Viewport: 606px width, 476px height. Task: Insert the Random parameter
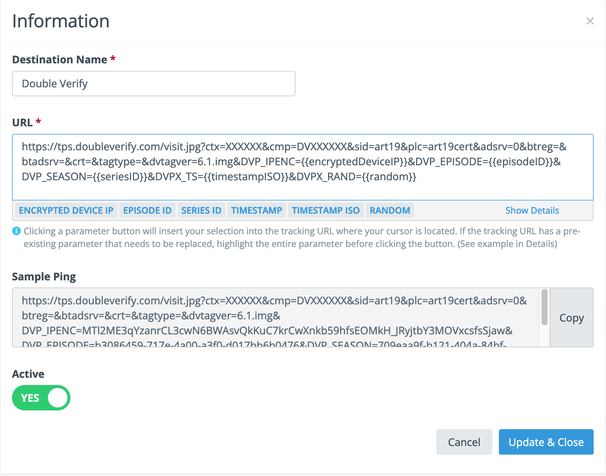click(x=390, y=211)
